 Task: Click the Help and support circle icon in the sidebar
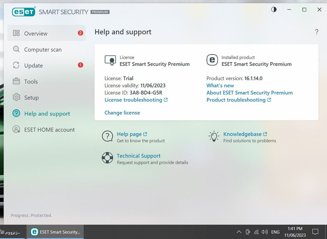click(x=16, y=113)
